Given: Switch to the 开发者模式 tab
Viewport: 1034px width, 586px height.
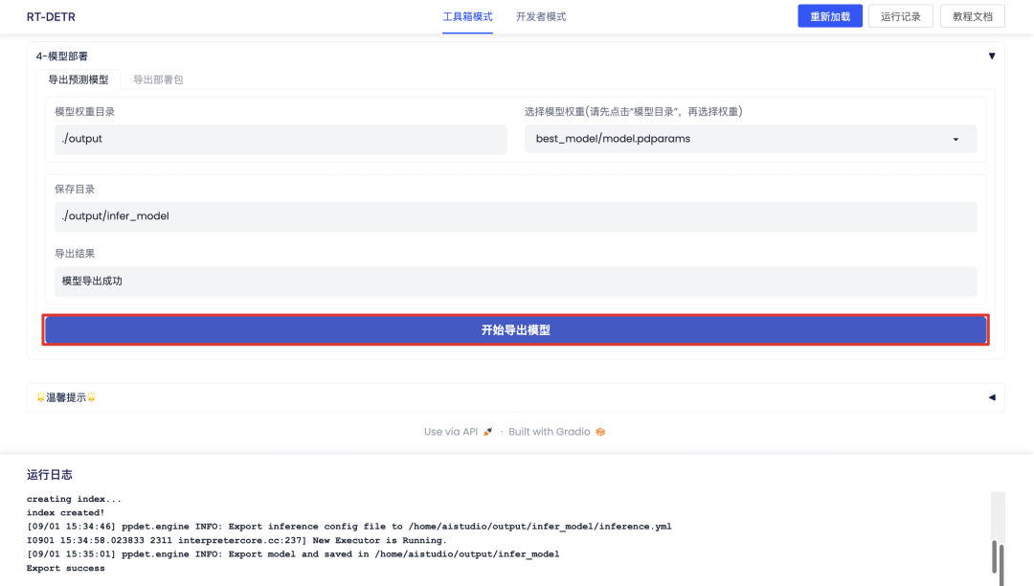Looking at the screenshot, I should [x=540, y=16].
